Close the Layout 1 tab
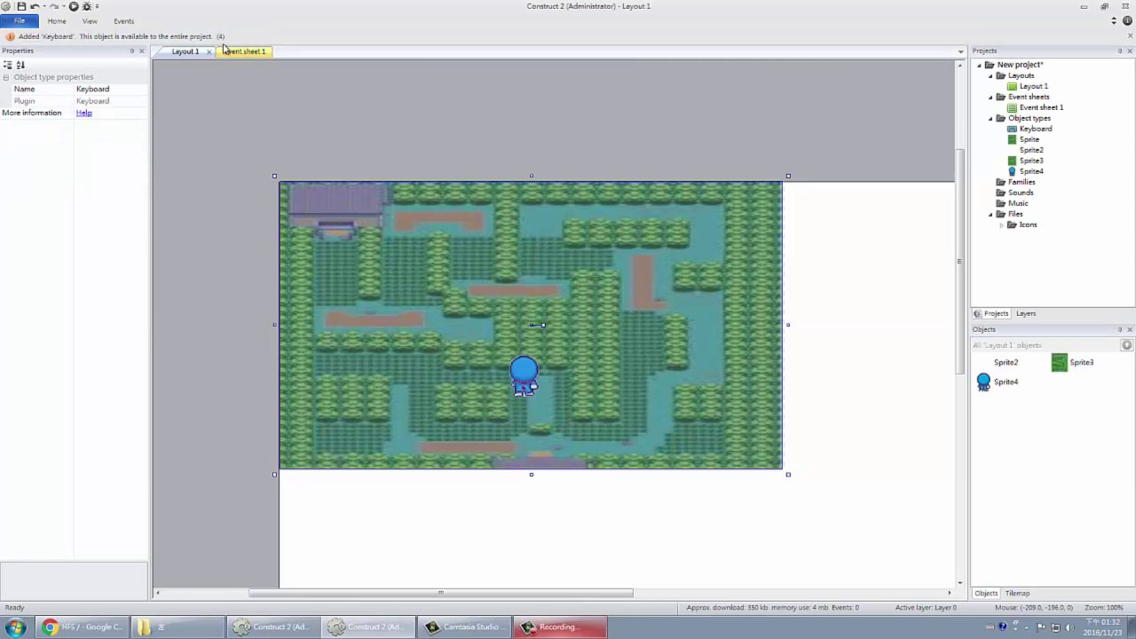The image size is (1136, 639). point(209,51)
